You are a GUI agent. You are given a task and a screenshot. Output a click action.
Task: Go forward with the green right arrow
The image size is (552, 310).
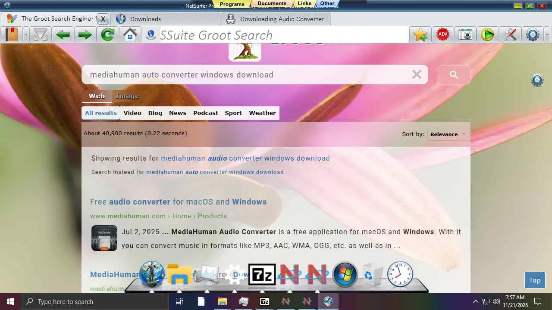pos(85,35)
